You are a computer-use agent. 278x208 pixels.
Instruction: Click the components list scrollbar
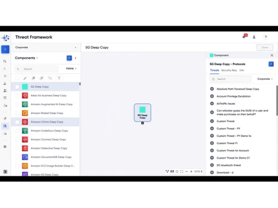coord(80,84)
